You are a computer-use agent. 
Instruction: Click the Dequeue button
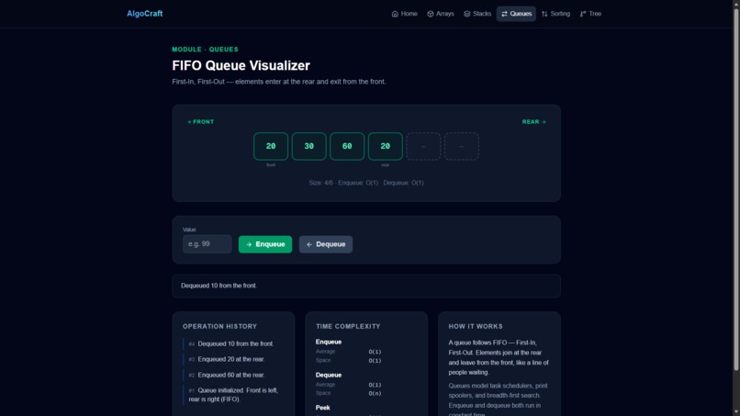[326, 244]
